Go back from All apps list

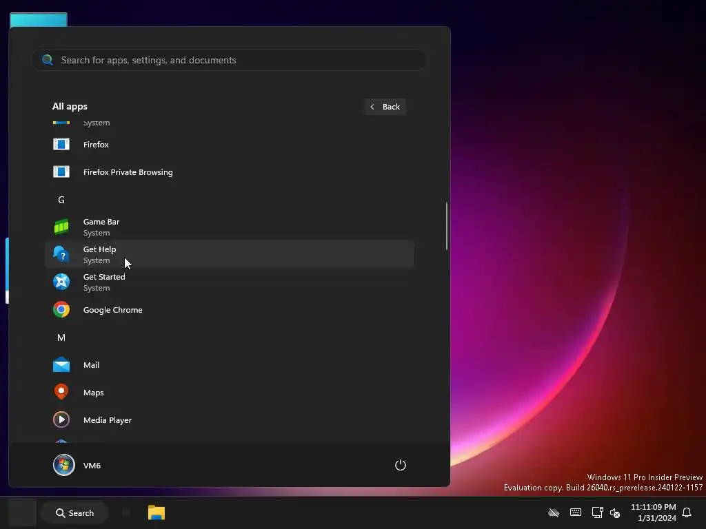click(385, 107)
